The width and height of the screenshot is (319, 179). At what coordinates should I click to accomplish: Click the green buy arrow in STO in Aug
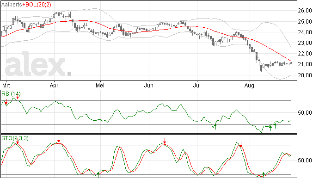[264, 174]
